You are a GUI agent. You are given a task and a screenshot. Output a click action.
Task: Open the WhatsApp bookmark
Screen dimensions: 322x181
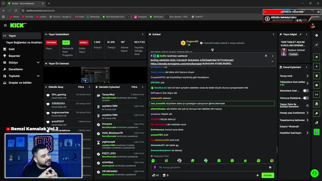[x=93, y=17]
